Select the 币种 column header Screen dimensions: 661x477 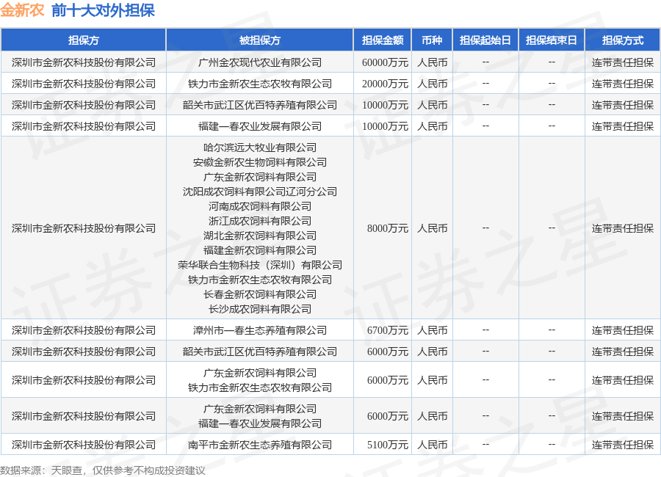[x=432, y=40]
